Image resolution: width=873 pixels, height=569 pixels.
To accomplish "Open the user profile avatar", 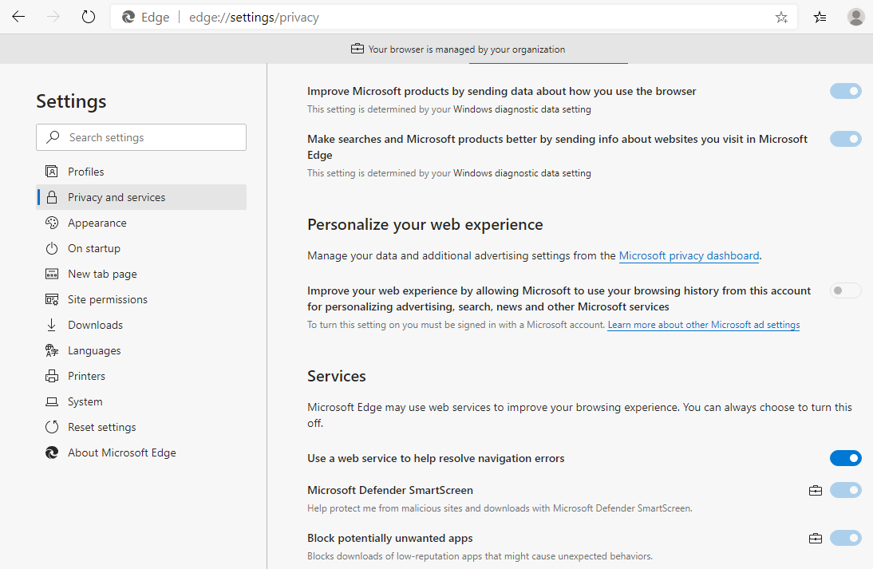I will click(855, 17).
